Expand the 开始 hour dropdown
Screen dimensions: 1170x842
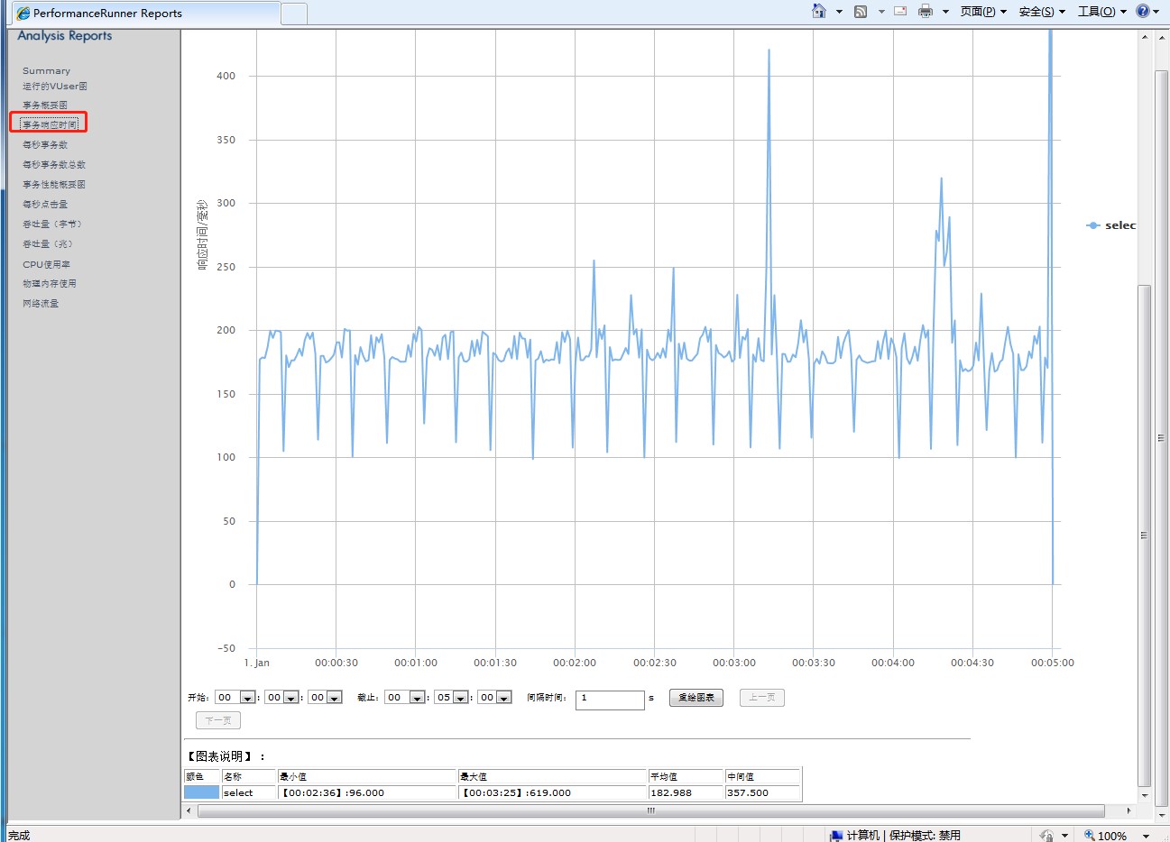click(x=246, y=698)
